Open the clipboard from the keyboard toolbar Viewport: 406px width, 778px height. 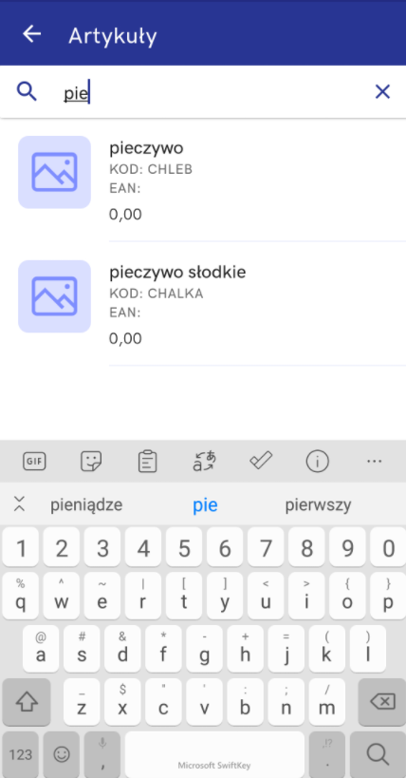point(147,462)
